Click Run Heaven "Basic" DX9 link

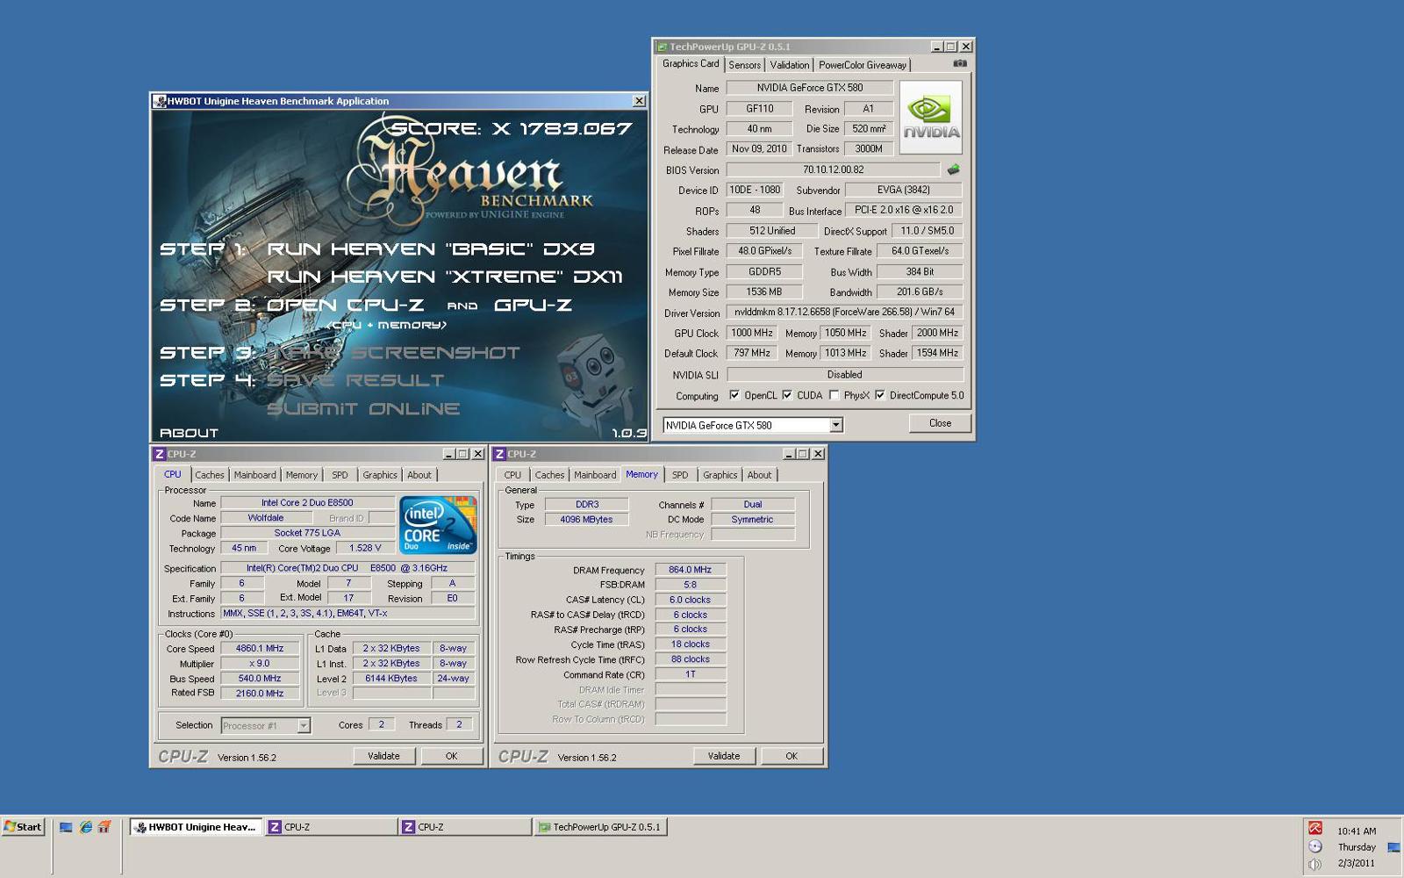(x=431, y=249)
